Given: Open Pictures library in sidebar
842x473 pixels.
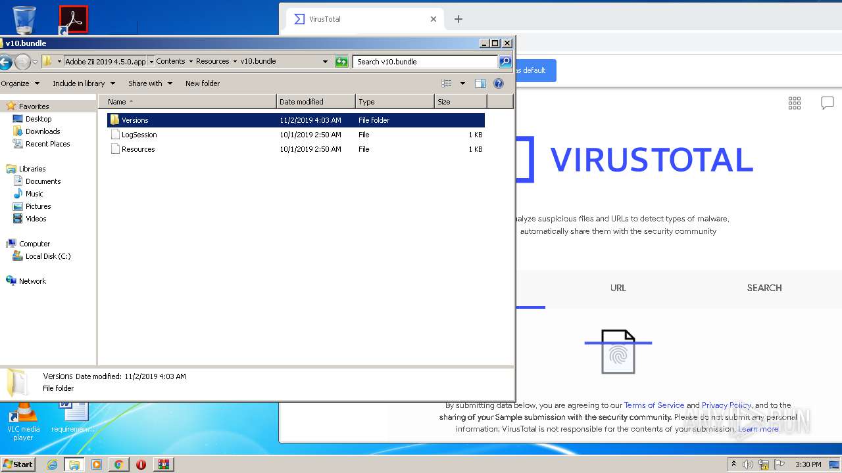Looking at the screenshot, I should tap(38, 206).
